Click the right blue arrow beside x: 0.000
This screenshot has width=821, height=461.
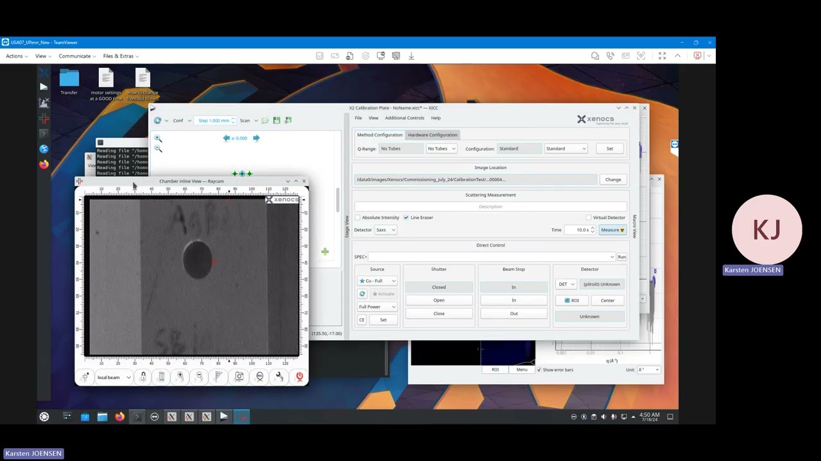point(256,138)
